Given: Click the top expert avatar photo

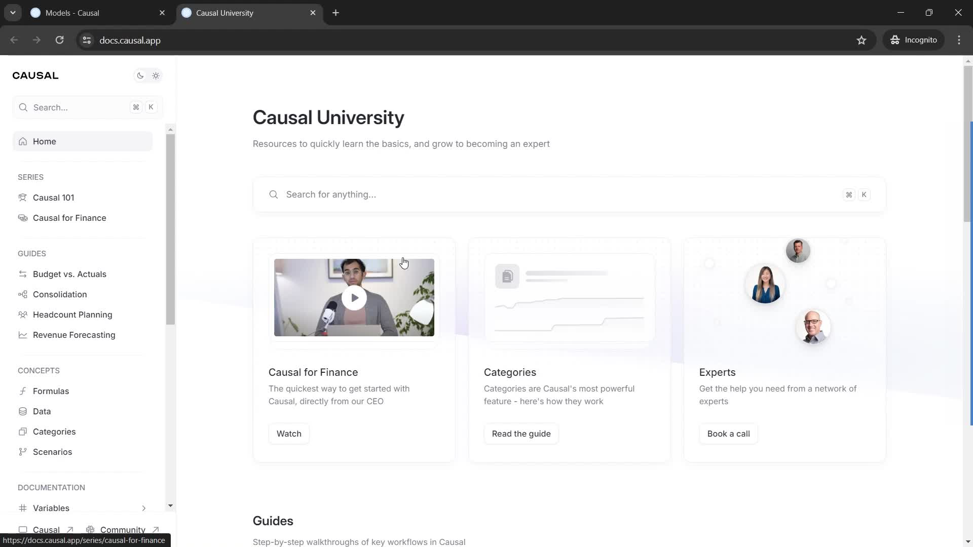Looking at the screenshot, I should click(798, 251).
